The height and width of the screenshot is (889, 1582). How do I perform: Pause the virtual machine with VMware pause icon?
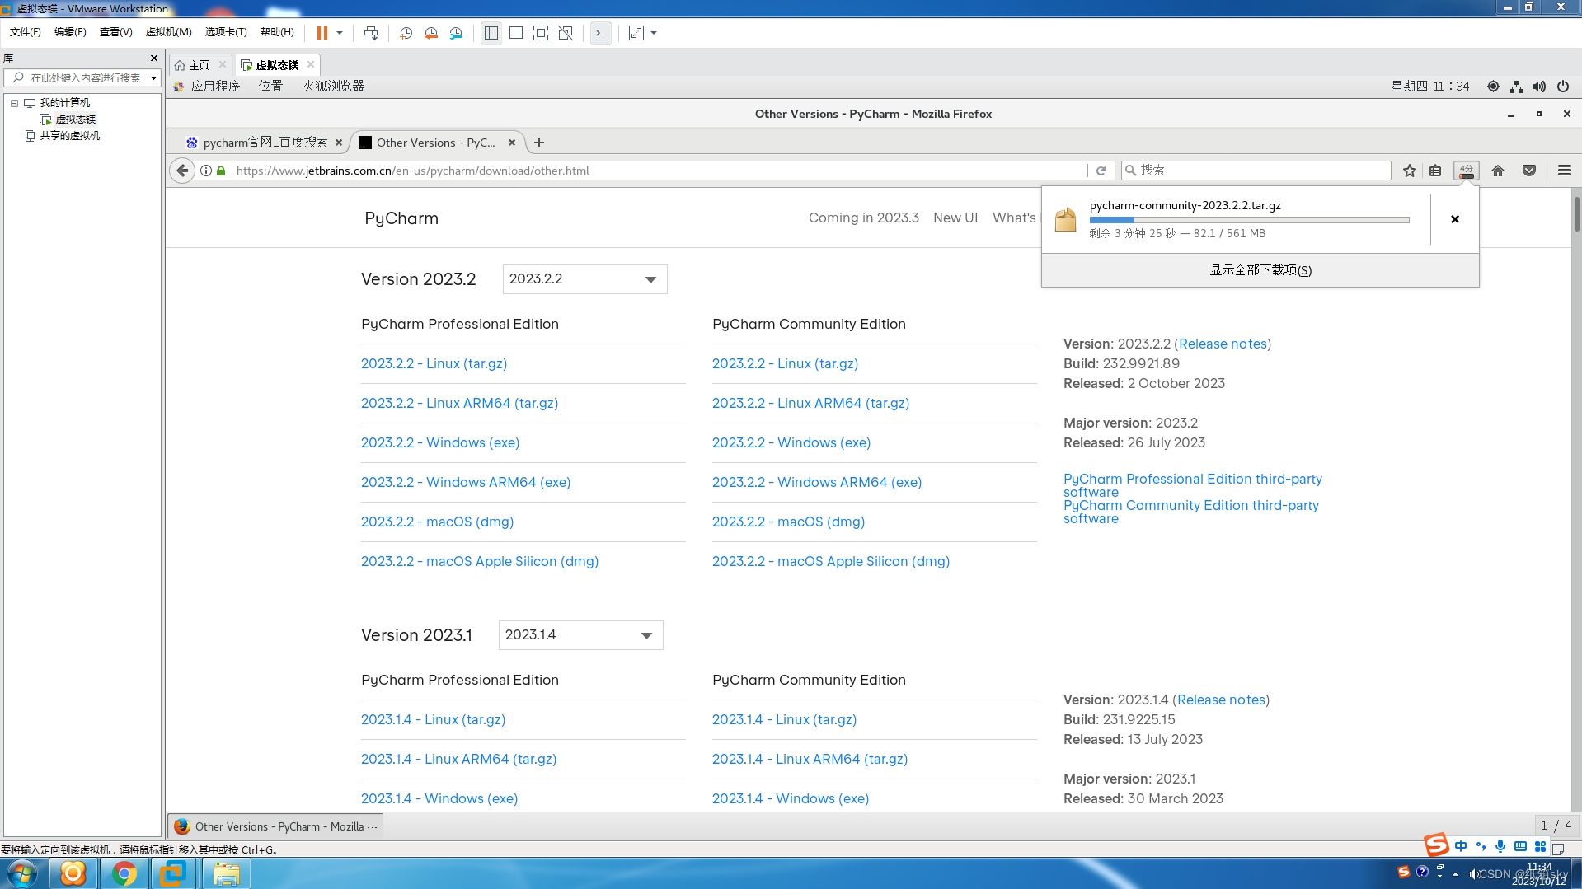coord(322,33)
